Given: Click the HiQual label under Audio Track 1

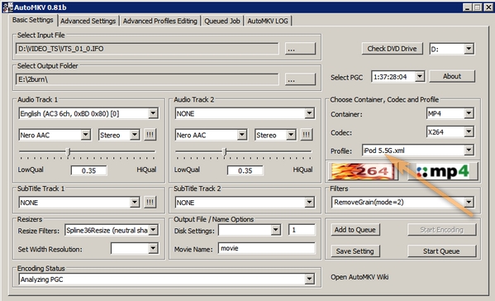Looking at the screenshot, I should 146,170.
